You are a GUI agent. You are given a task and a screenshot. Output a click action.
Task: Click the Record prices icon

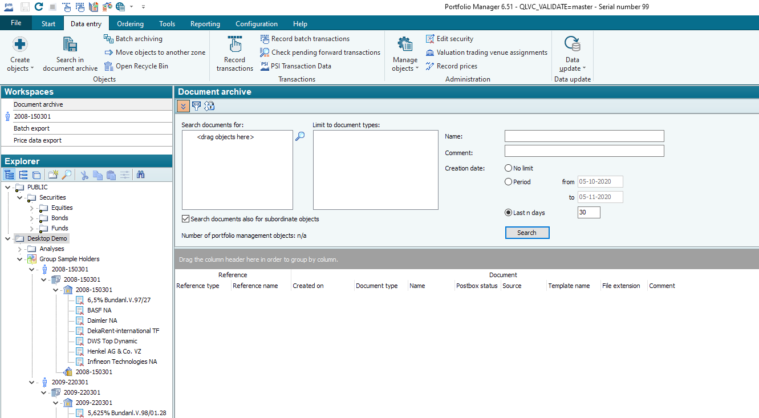coord(430,66)
